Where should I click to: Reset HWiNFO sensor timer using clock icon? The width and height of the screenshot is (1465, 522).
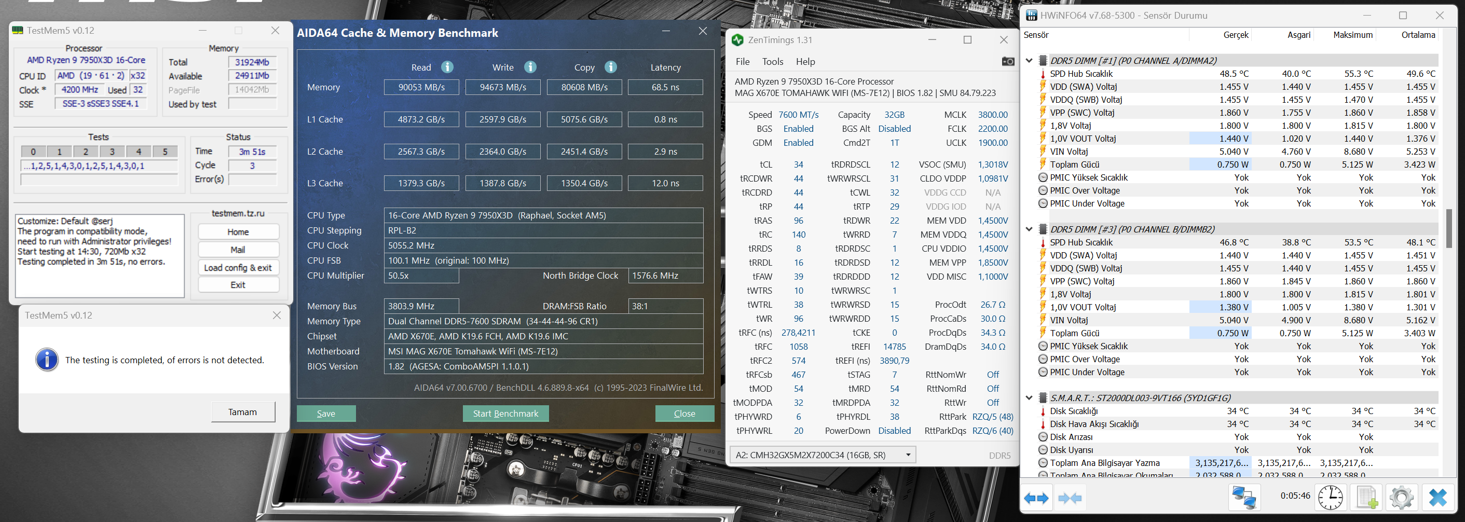(1331, 498)
